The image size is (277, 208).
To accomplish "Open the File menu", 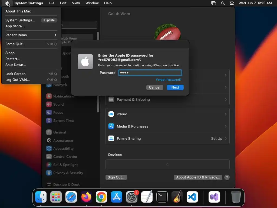I will [52, 3].
